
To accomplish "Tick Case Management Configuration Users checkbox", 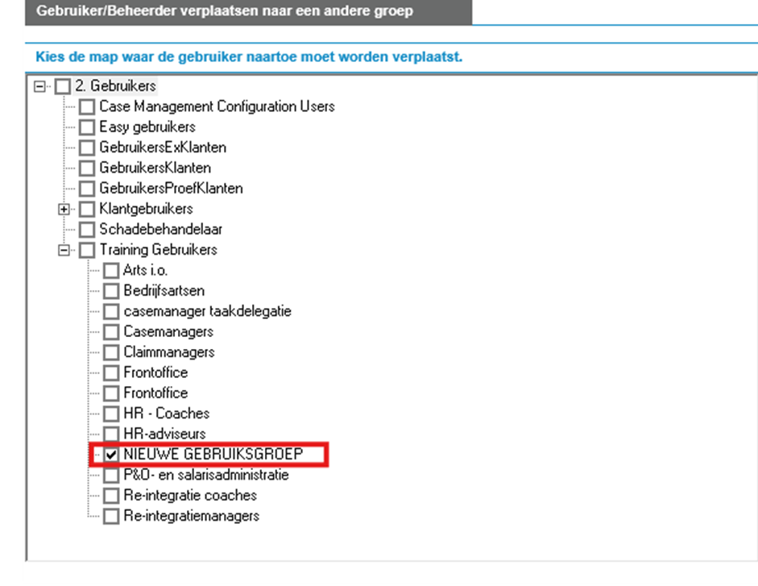I will tap(87, 107).
